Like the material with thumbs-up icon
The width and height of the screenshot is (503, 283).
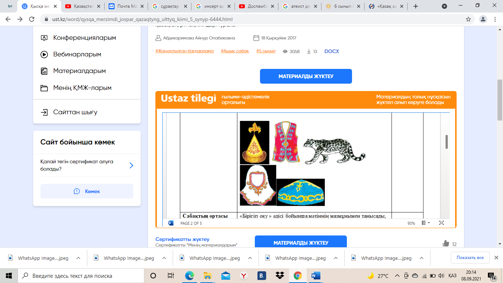click(446, 244)
